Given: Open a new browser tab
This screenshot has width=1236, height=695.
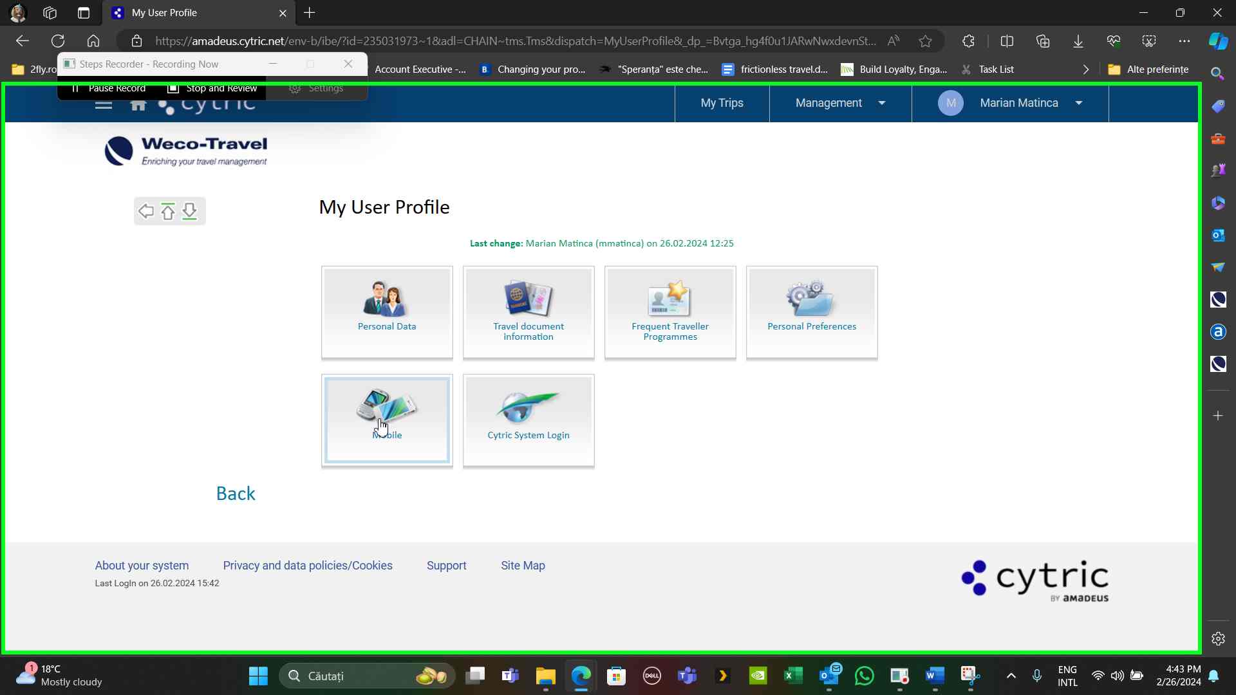Looking at the screenshot, I should pyautogui.click(x=310, y=13).
